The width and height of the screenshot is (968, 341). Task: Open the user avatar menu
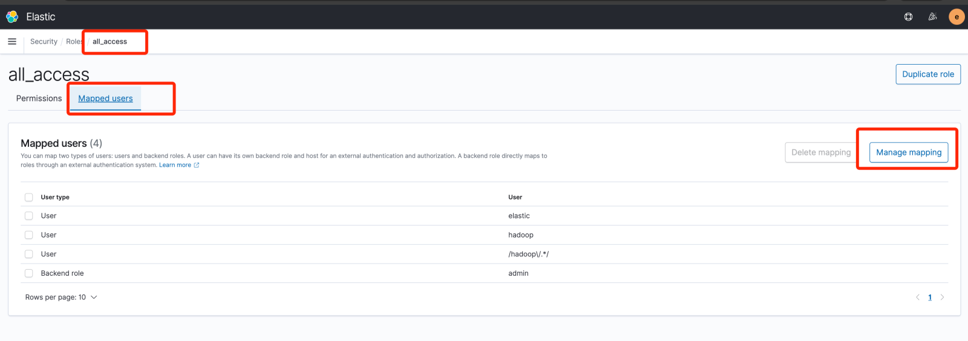click(957, 17)
